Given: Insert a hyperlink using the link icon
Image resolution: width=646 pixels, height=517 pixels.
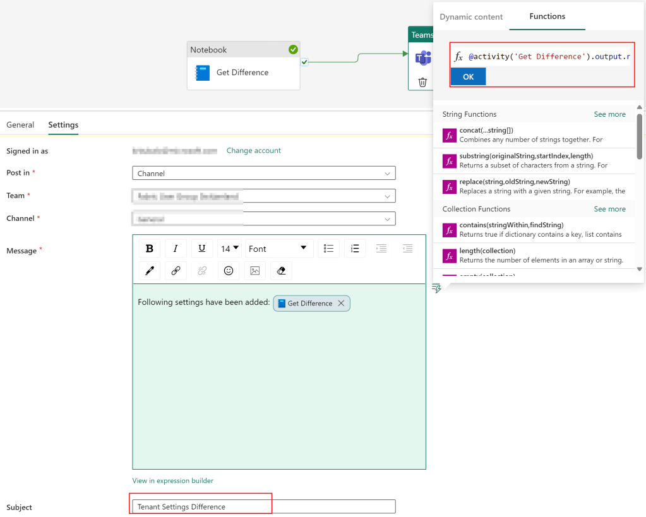Looking at the screenshot, I should point(176,271).
